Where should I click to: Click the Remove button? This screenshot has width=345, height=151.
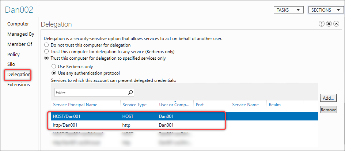coord(328,110)
